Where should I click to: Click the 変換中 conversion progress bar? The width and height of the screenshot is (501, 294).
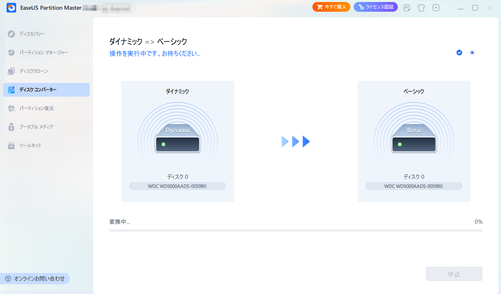[295, 230]
